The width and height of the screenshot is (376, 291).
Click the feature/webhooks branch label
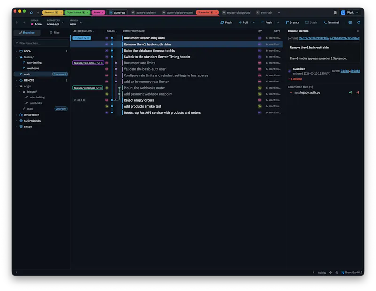pyautogui.click(x=88, y=88)
